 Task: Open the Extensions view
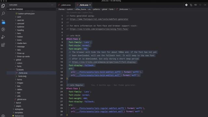[x=3, y=45]
